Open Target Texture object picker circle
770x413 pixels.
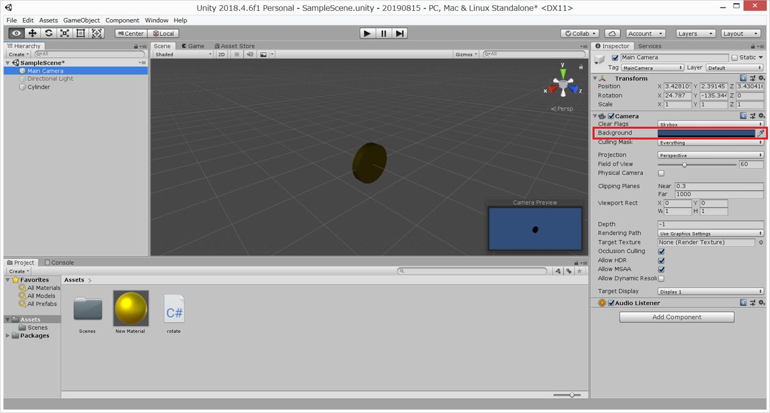click(761, 242)
